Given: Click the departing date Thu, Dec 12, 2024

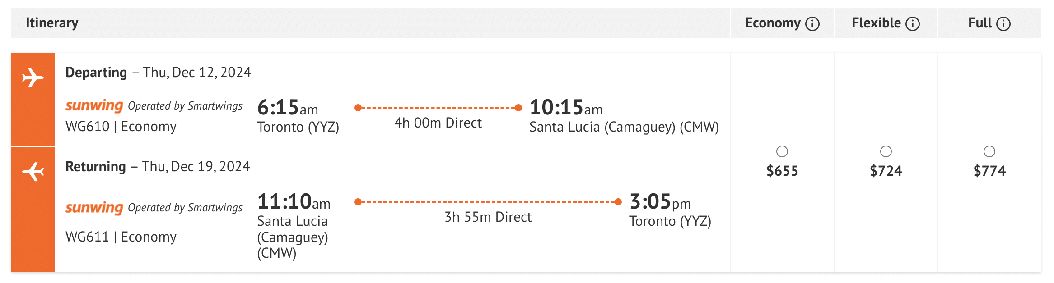Looking at the screenshot, I should 197,73.
